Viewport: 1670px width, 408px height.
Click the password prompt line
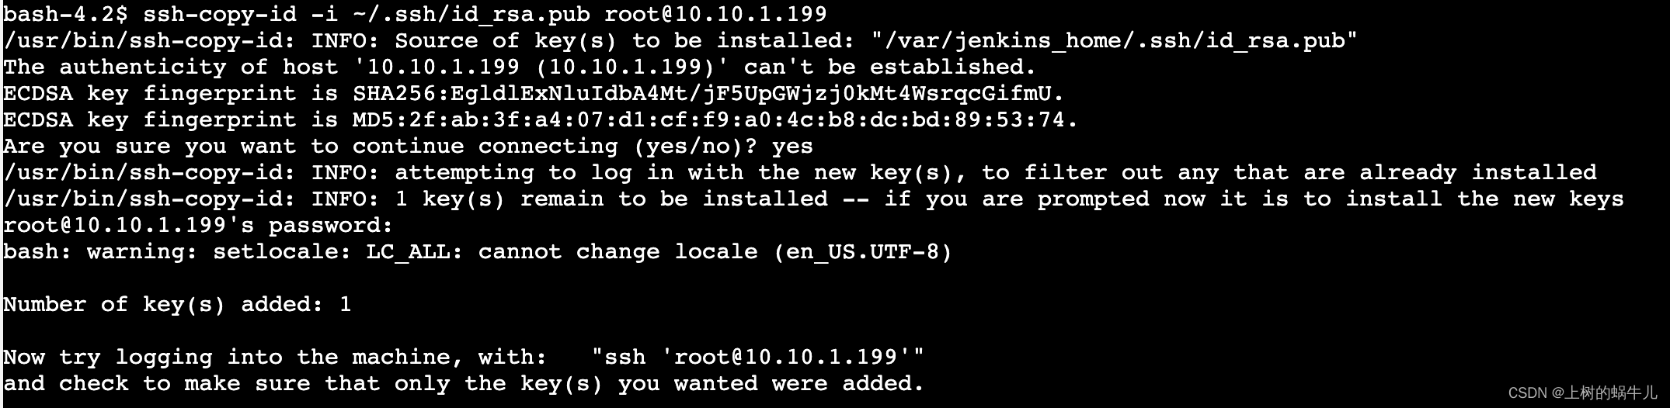point(198,226)
